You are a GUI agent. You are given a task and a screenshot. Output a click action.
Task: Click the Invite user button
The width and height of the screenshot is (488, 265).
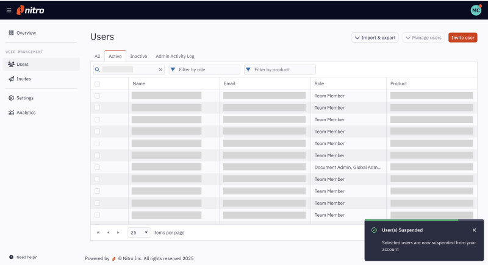coord(462,38)
